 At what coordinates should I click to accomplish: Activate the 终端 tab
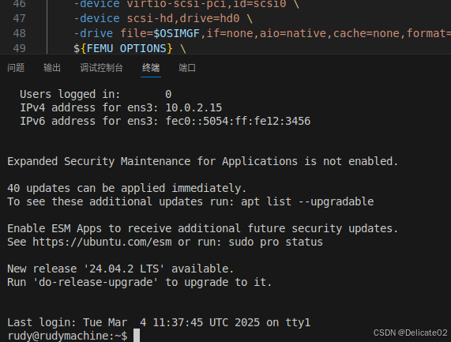point(151,68)
